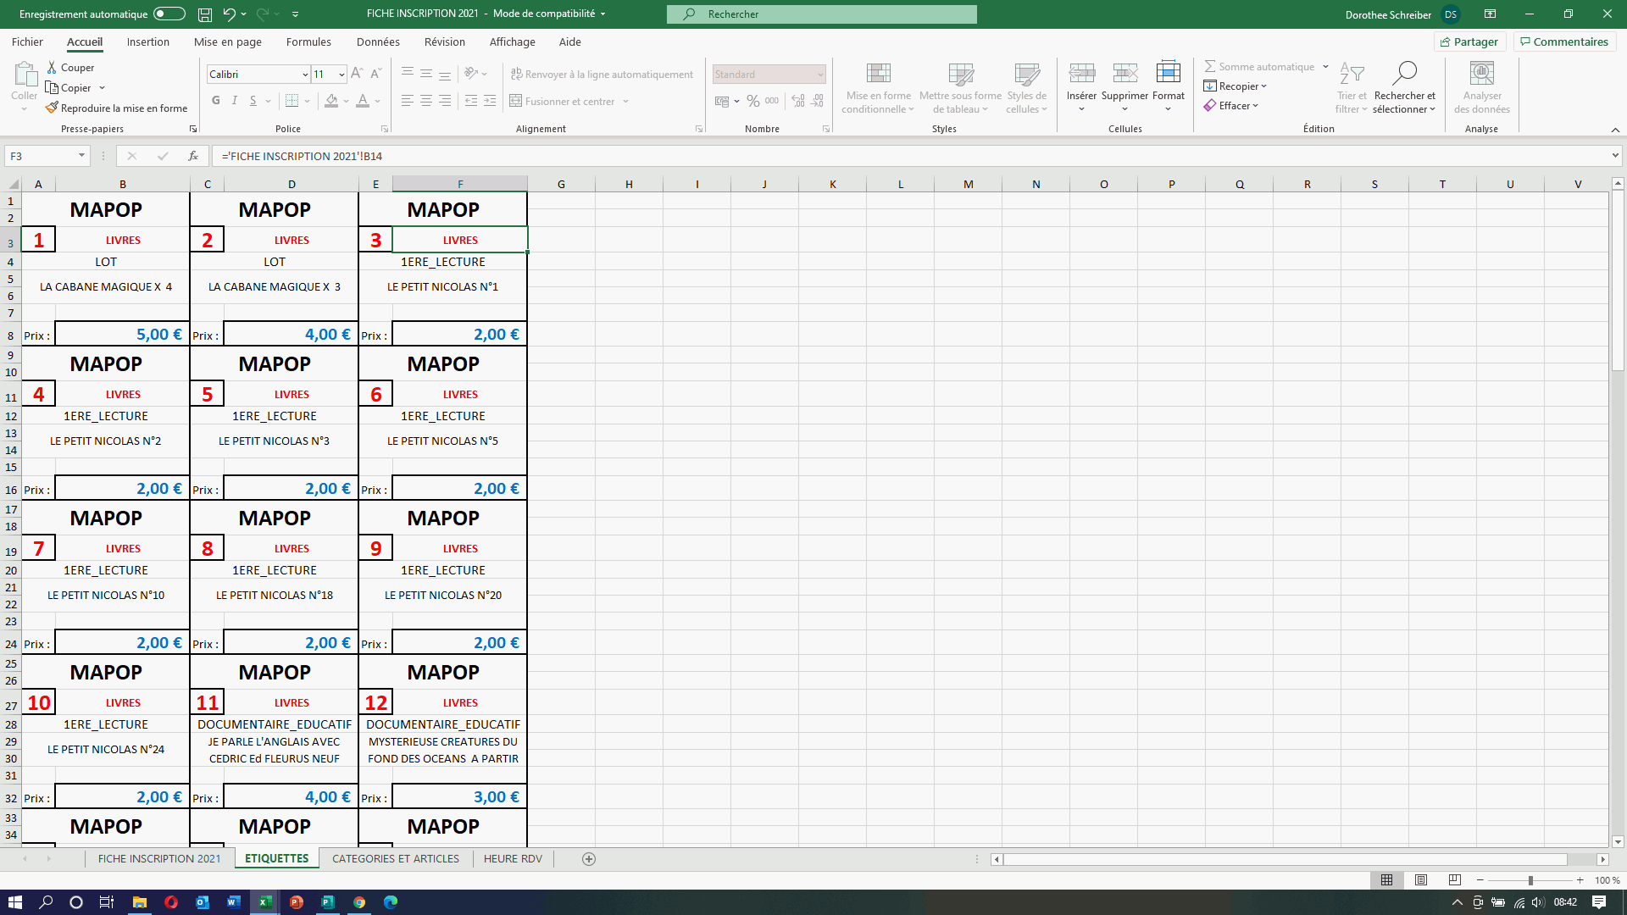Click the Undo arrow icon
This screenshot has width=1627, height=915.
[228, 14]
